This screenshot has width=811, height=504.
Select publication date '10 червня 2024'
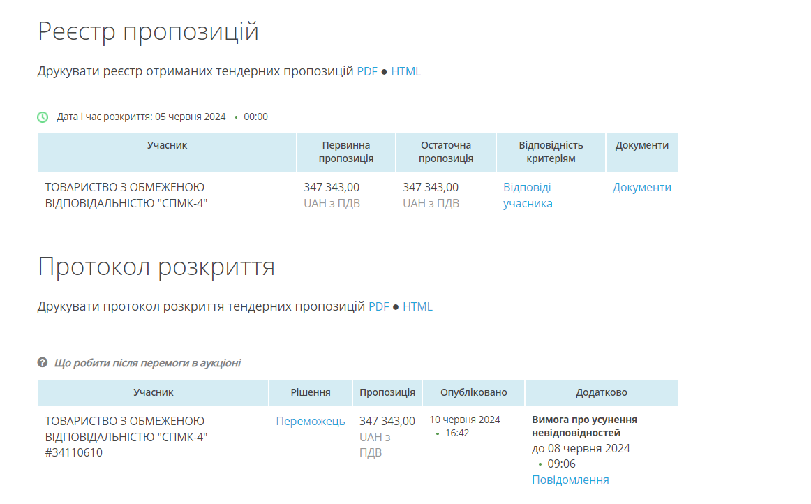tap(465, 420)
